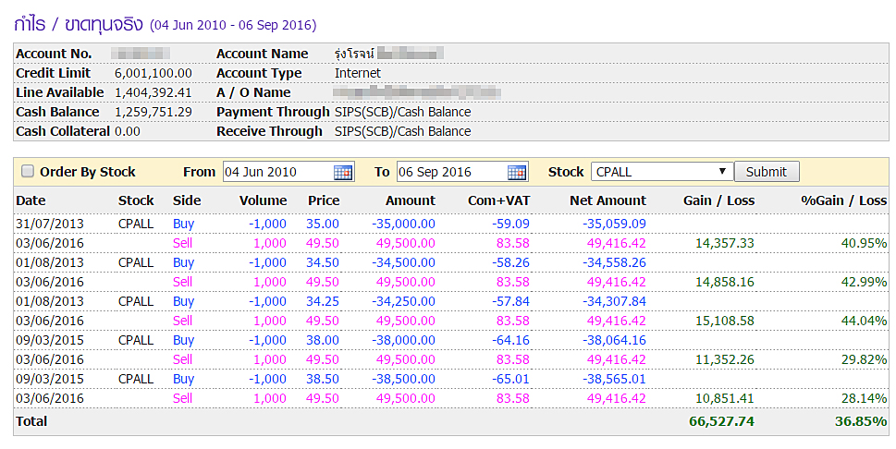
Task: Open the From date calendar picker
Action: (x=343, y=172)
